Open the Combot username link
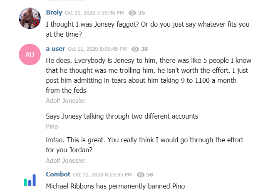The height and width of the screenshot is (196, 278). pos(58,174)
